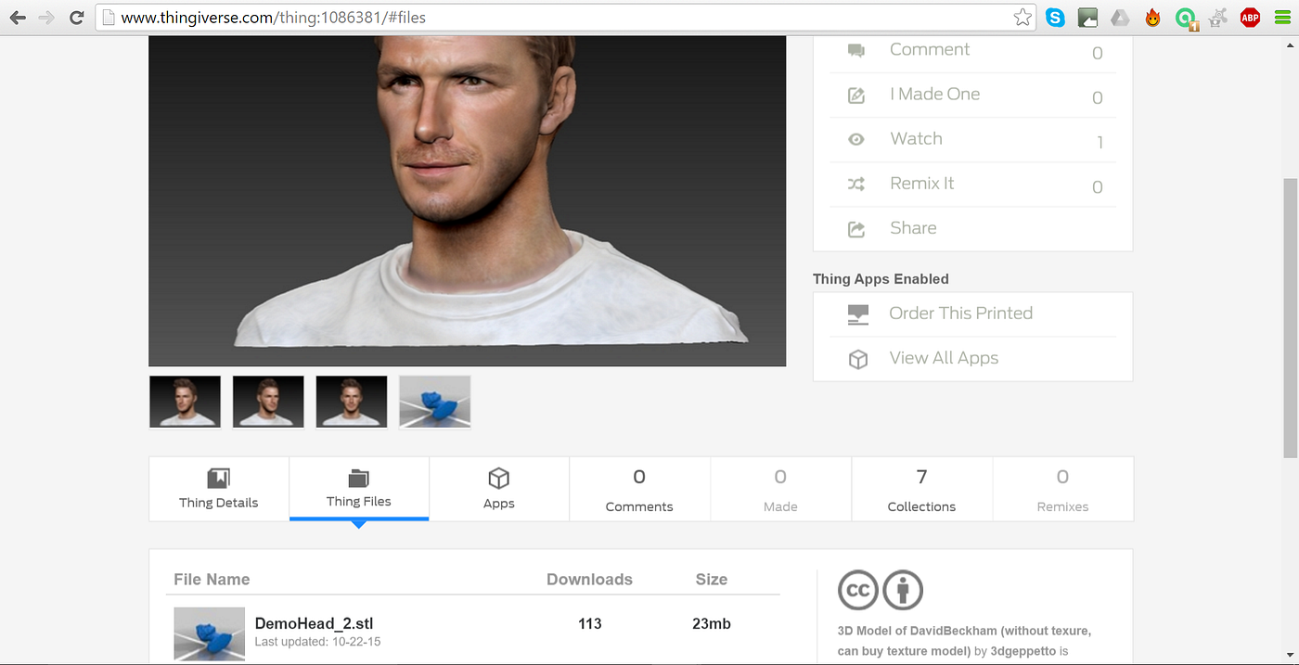Open the Comments tab showing 0
Screen dimensions: 1299x665
tap(639, 489)
